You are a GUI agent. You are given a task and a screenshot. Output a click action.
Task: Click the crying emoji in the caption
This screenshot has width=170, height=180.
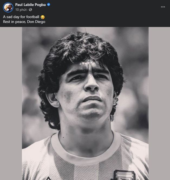coord(42,17)
